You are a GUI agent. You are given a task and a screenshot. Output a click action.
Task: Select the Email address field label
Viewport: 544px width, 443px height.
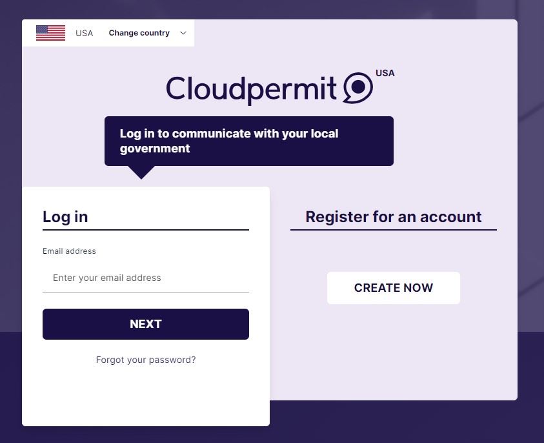tap(69, 251)
